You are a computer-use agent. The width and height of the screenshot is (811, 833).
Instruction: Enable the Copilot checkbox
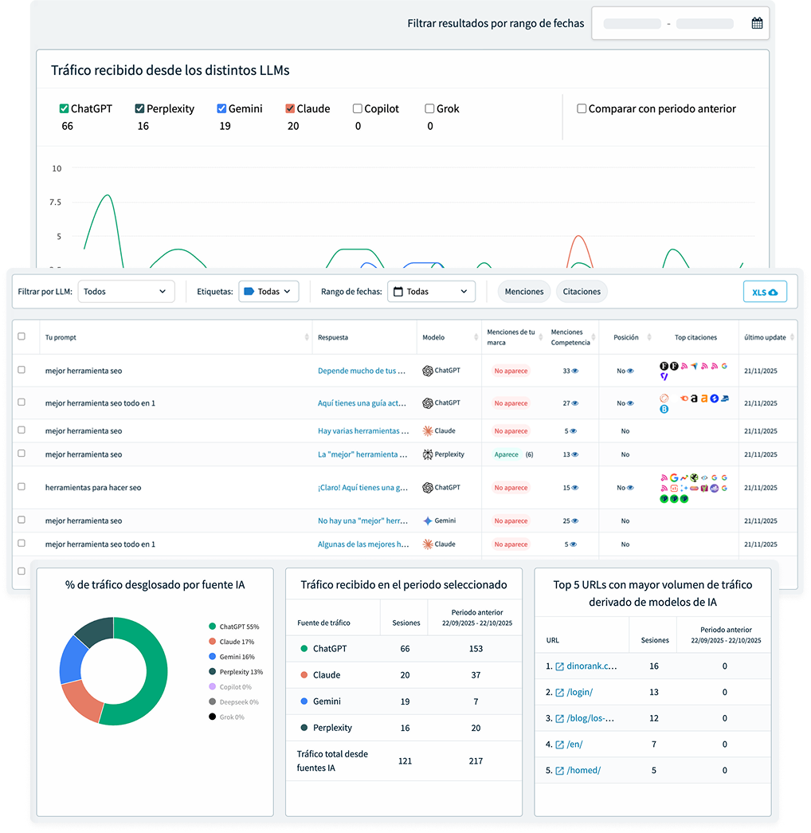point(358,108)
